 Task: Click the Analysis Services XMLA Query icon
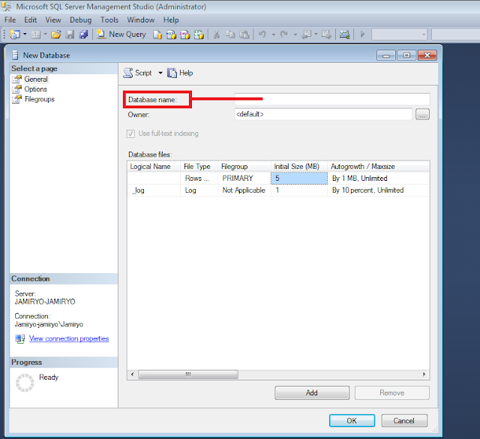pyautogui.click(x=199, y=35)
